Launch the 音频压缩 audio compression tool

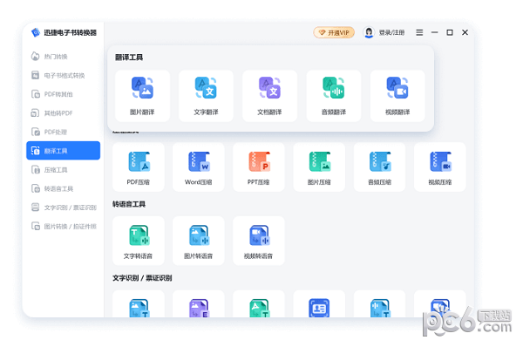379,167
